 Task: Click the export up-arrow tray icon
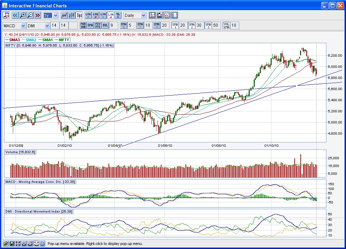coord(30,244)
